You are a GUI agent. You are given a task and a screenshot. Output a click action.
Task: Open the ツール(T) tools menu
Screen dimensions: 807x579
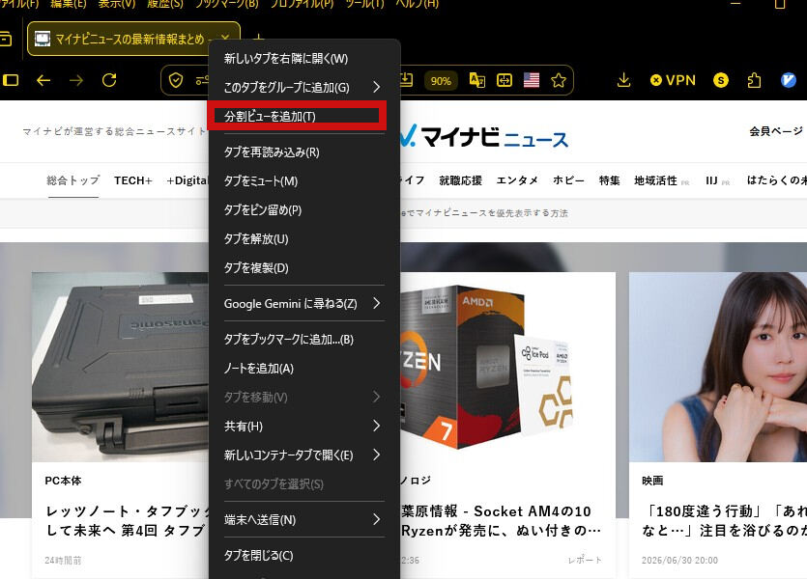click(365, 4)
